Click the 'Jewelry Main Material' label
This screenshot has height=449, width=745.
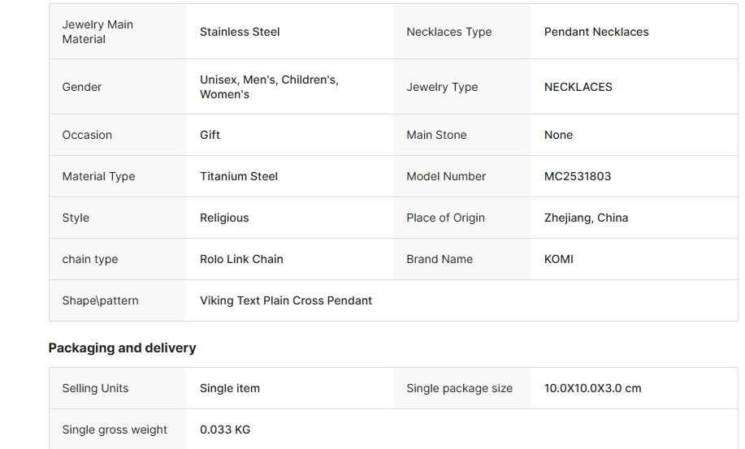click(x=97, y=32)
